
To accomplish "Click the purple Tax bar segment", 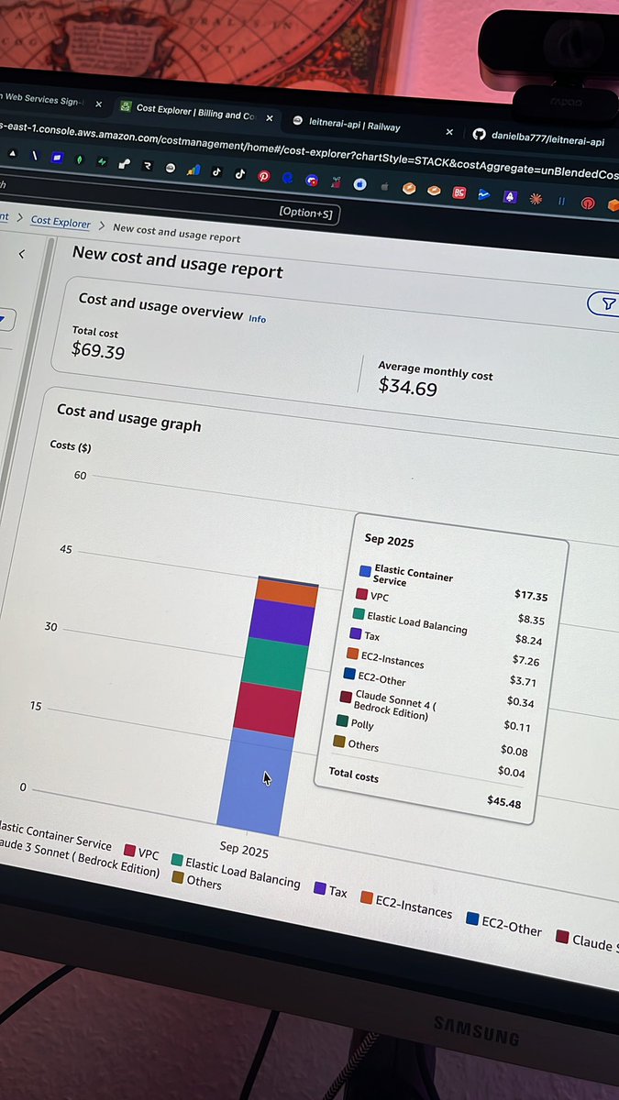I will click(282, 622).
